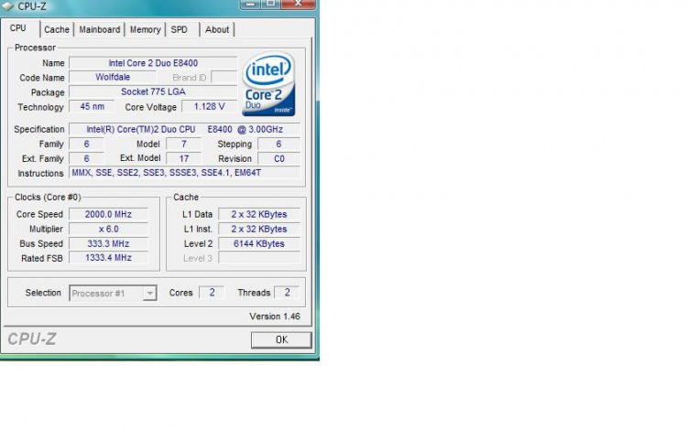Close the CPU-Z window
The image size is (687, 429).
[x=299, y=4]
